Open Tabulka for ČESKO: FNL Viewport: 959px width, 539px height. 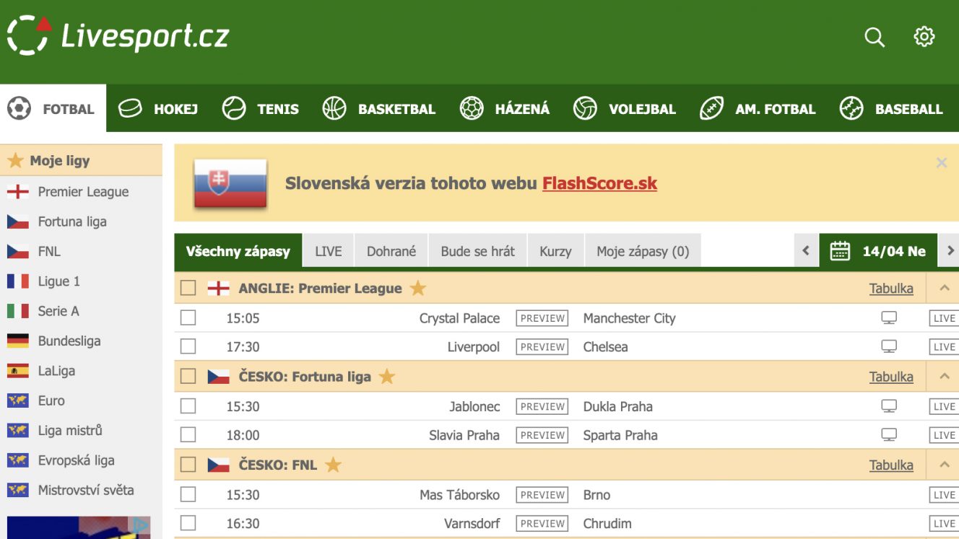pyautogui.click(x=891, y=465)
